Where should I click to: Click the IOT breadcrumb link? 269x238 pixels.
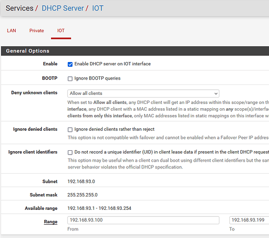click(x=98, y=8)
